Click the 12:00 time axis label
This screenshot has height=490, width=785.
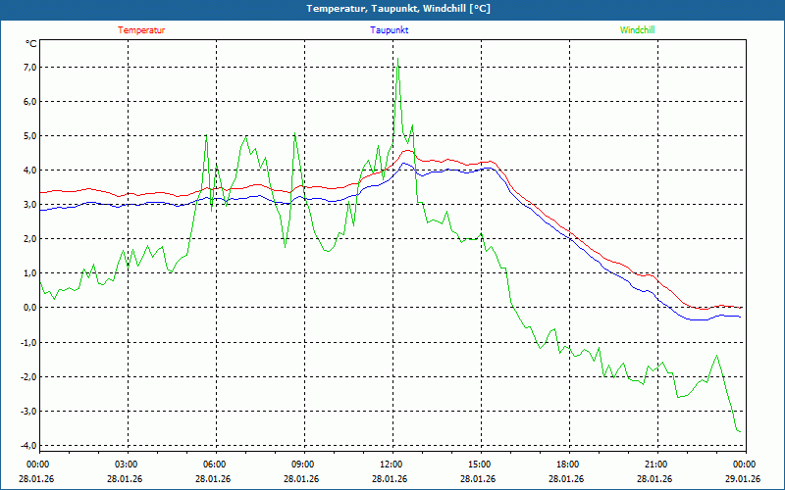[391, 465]
